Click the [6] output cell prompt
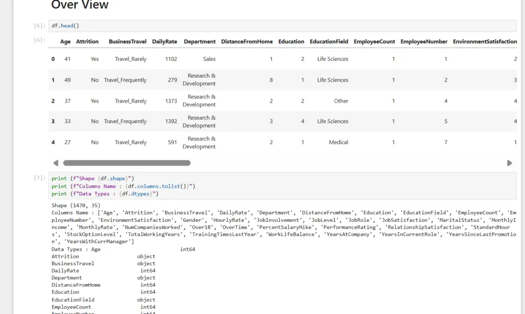 click(x=40, y=40)
